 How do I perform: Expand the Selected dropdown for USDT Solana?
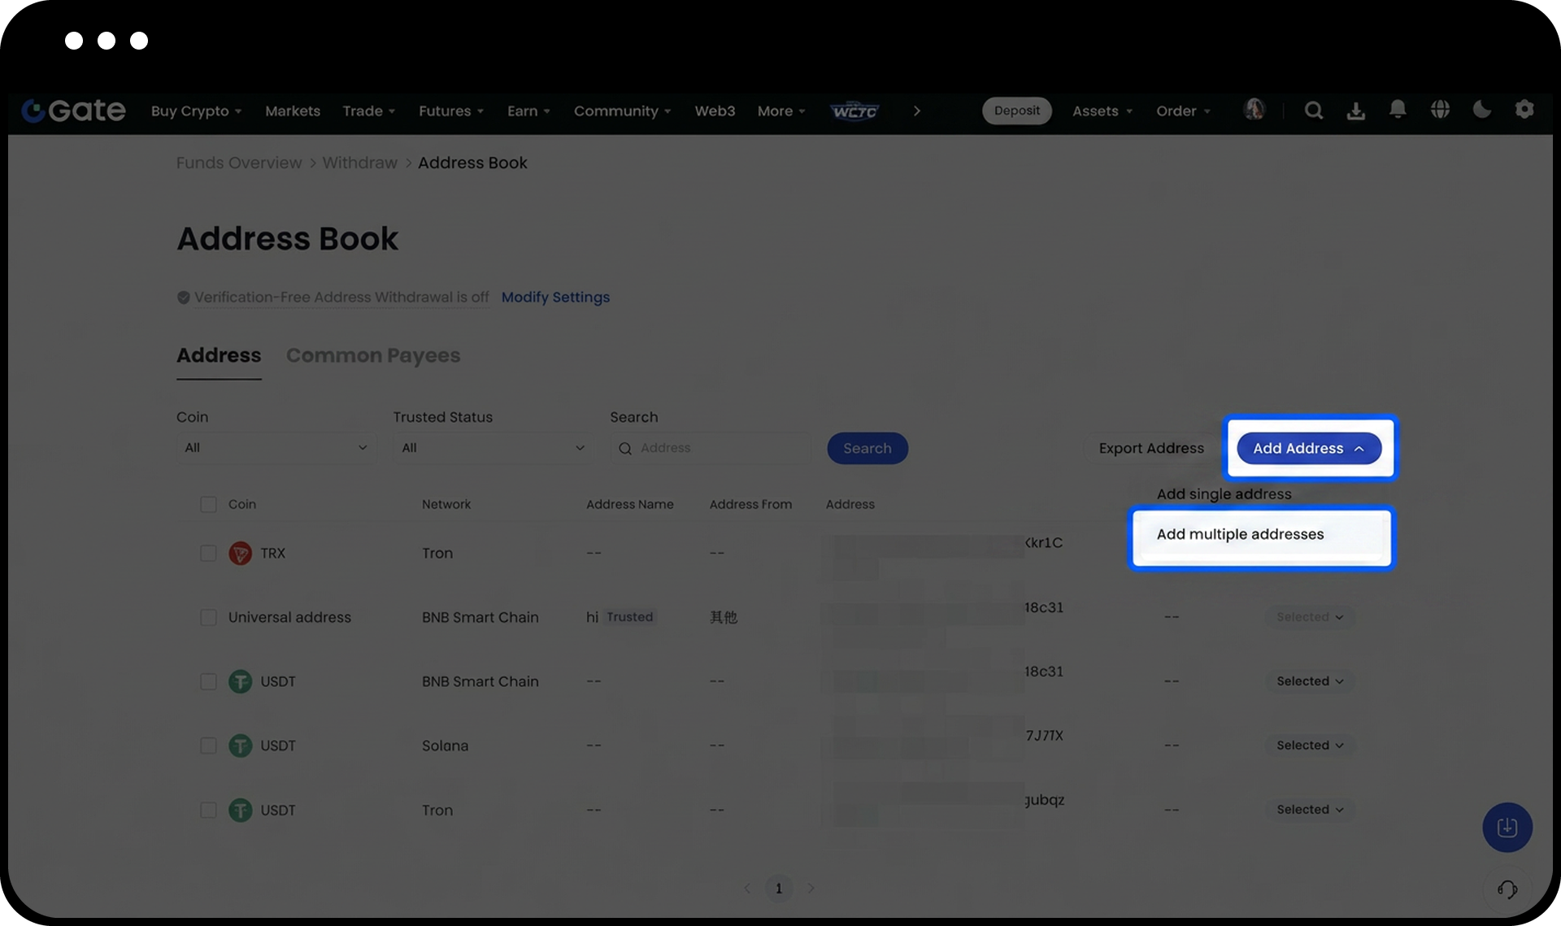pyautogui.click(x=1309, y=746)
